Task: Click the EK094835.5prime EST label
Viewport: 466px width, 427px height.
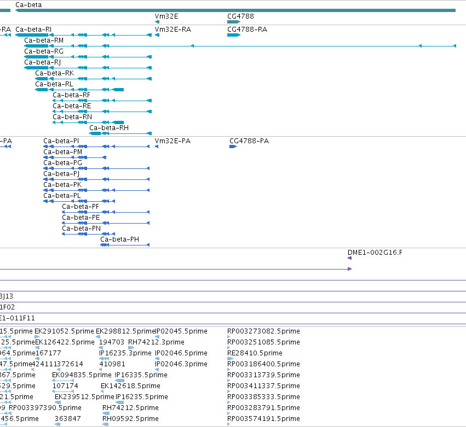Action: tap(82, 376)
